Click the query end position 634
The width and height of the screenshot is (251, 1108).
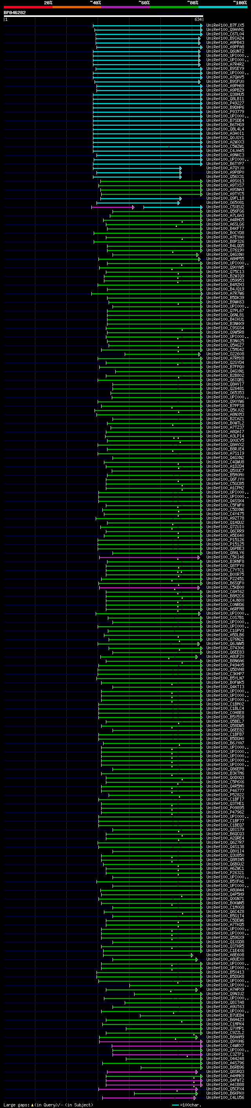198,20
